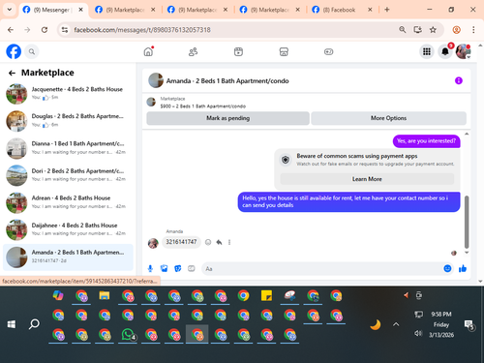484x363 pixels.
Task: Open the Facebook menu grid icon
Action: 427,51
